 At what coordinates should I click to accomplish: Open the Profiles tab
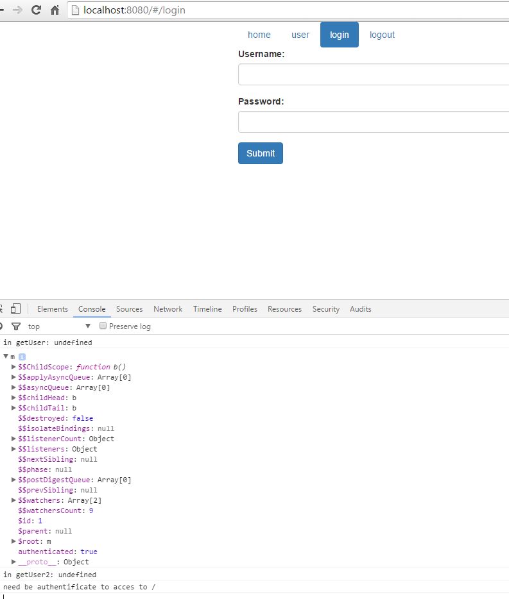coord(245,308)
